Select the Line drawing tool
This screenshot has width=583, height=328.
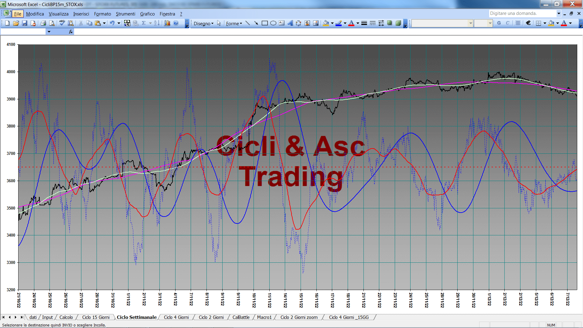coord(248,23)
